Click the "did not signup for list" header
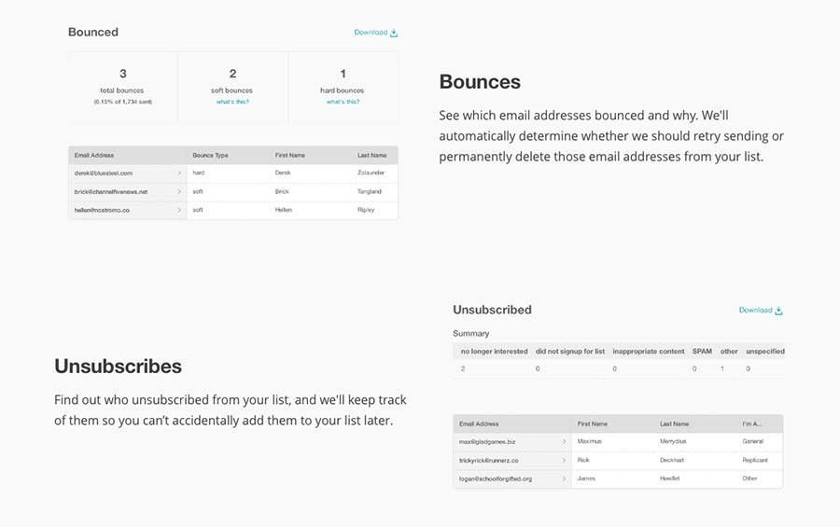Image resolution: width=840 pixels, height=527 pixels. click(x=570, y=352)
